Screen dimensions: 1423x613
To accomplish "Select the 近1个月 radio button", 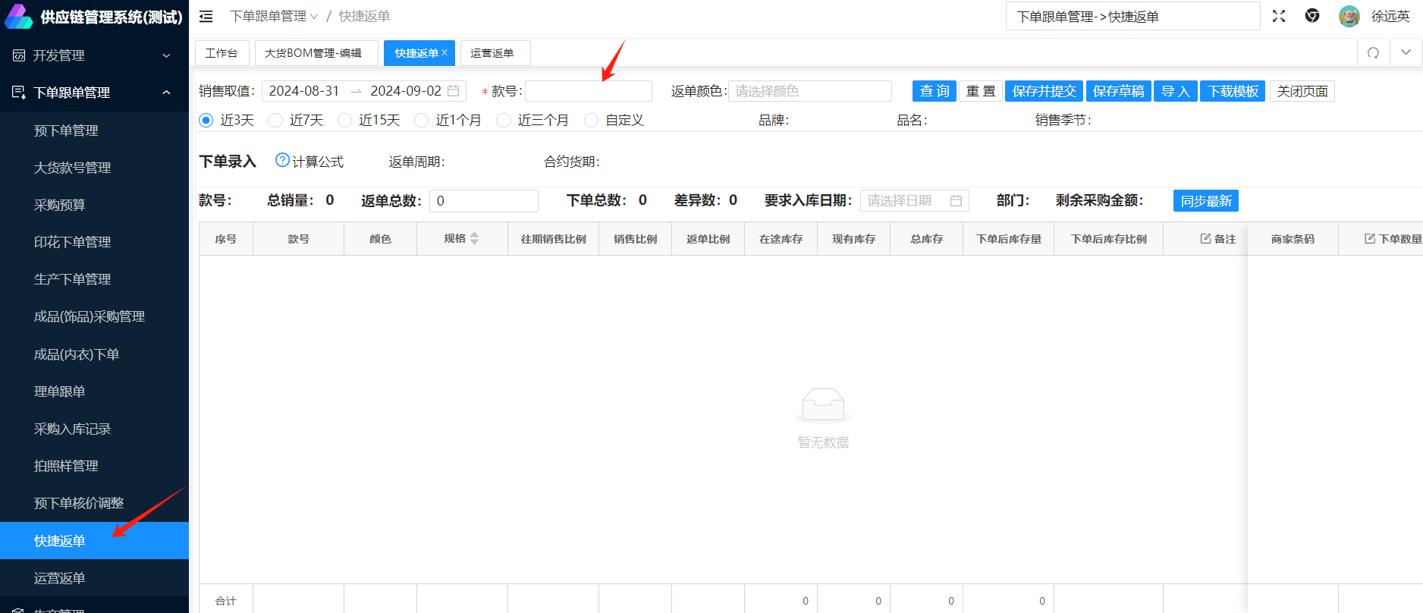I will pyautogui.click(x=422, y=121).
